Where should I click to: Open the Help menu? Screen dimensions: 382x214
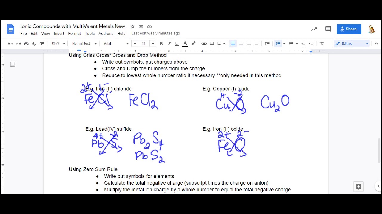[x=121, y=34]
